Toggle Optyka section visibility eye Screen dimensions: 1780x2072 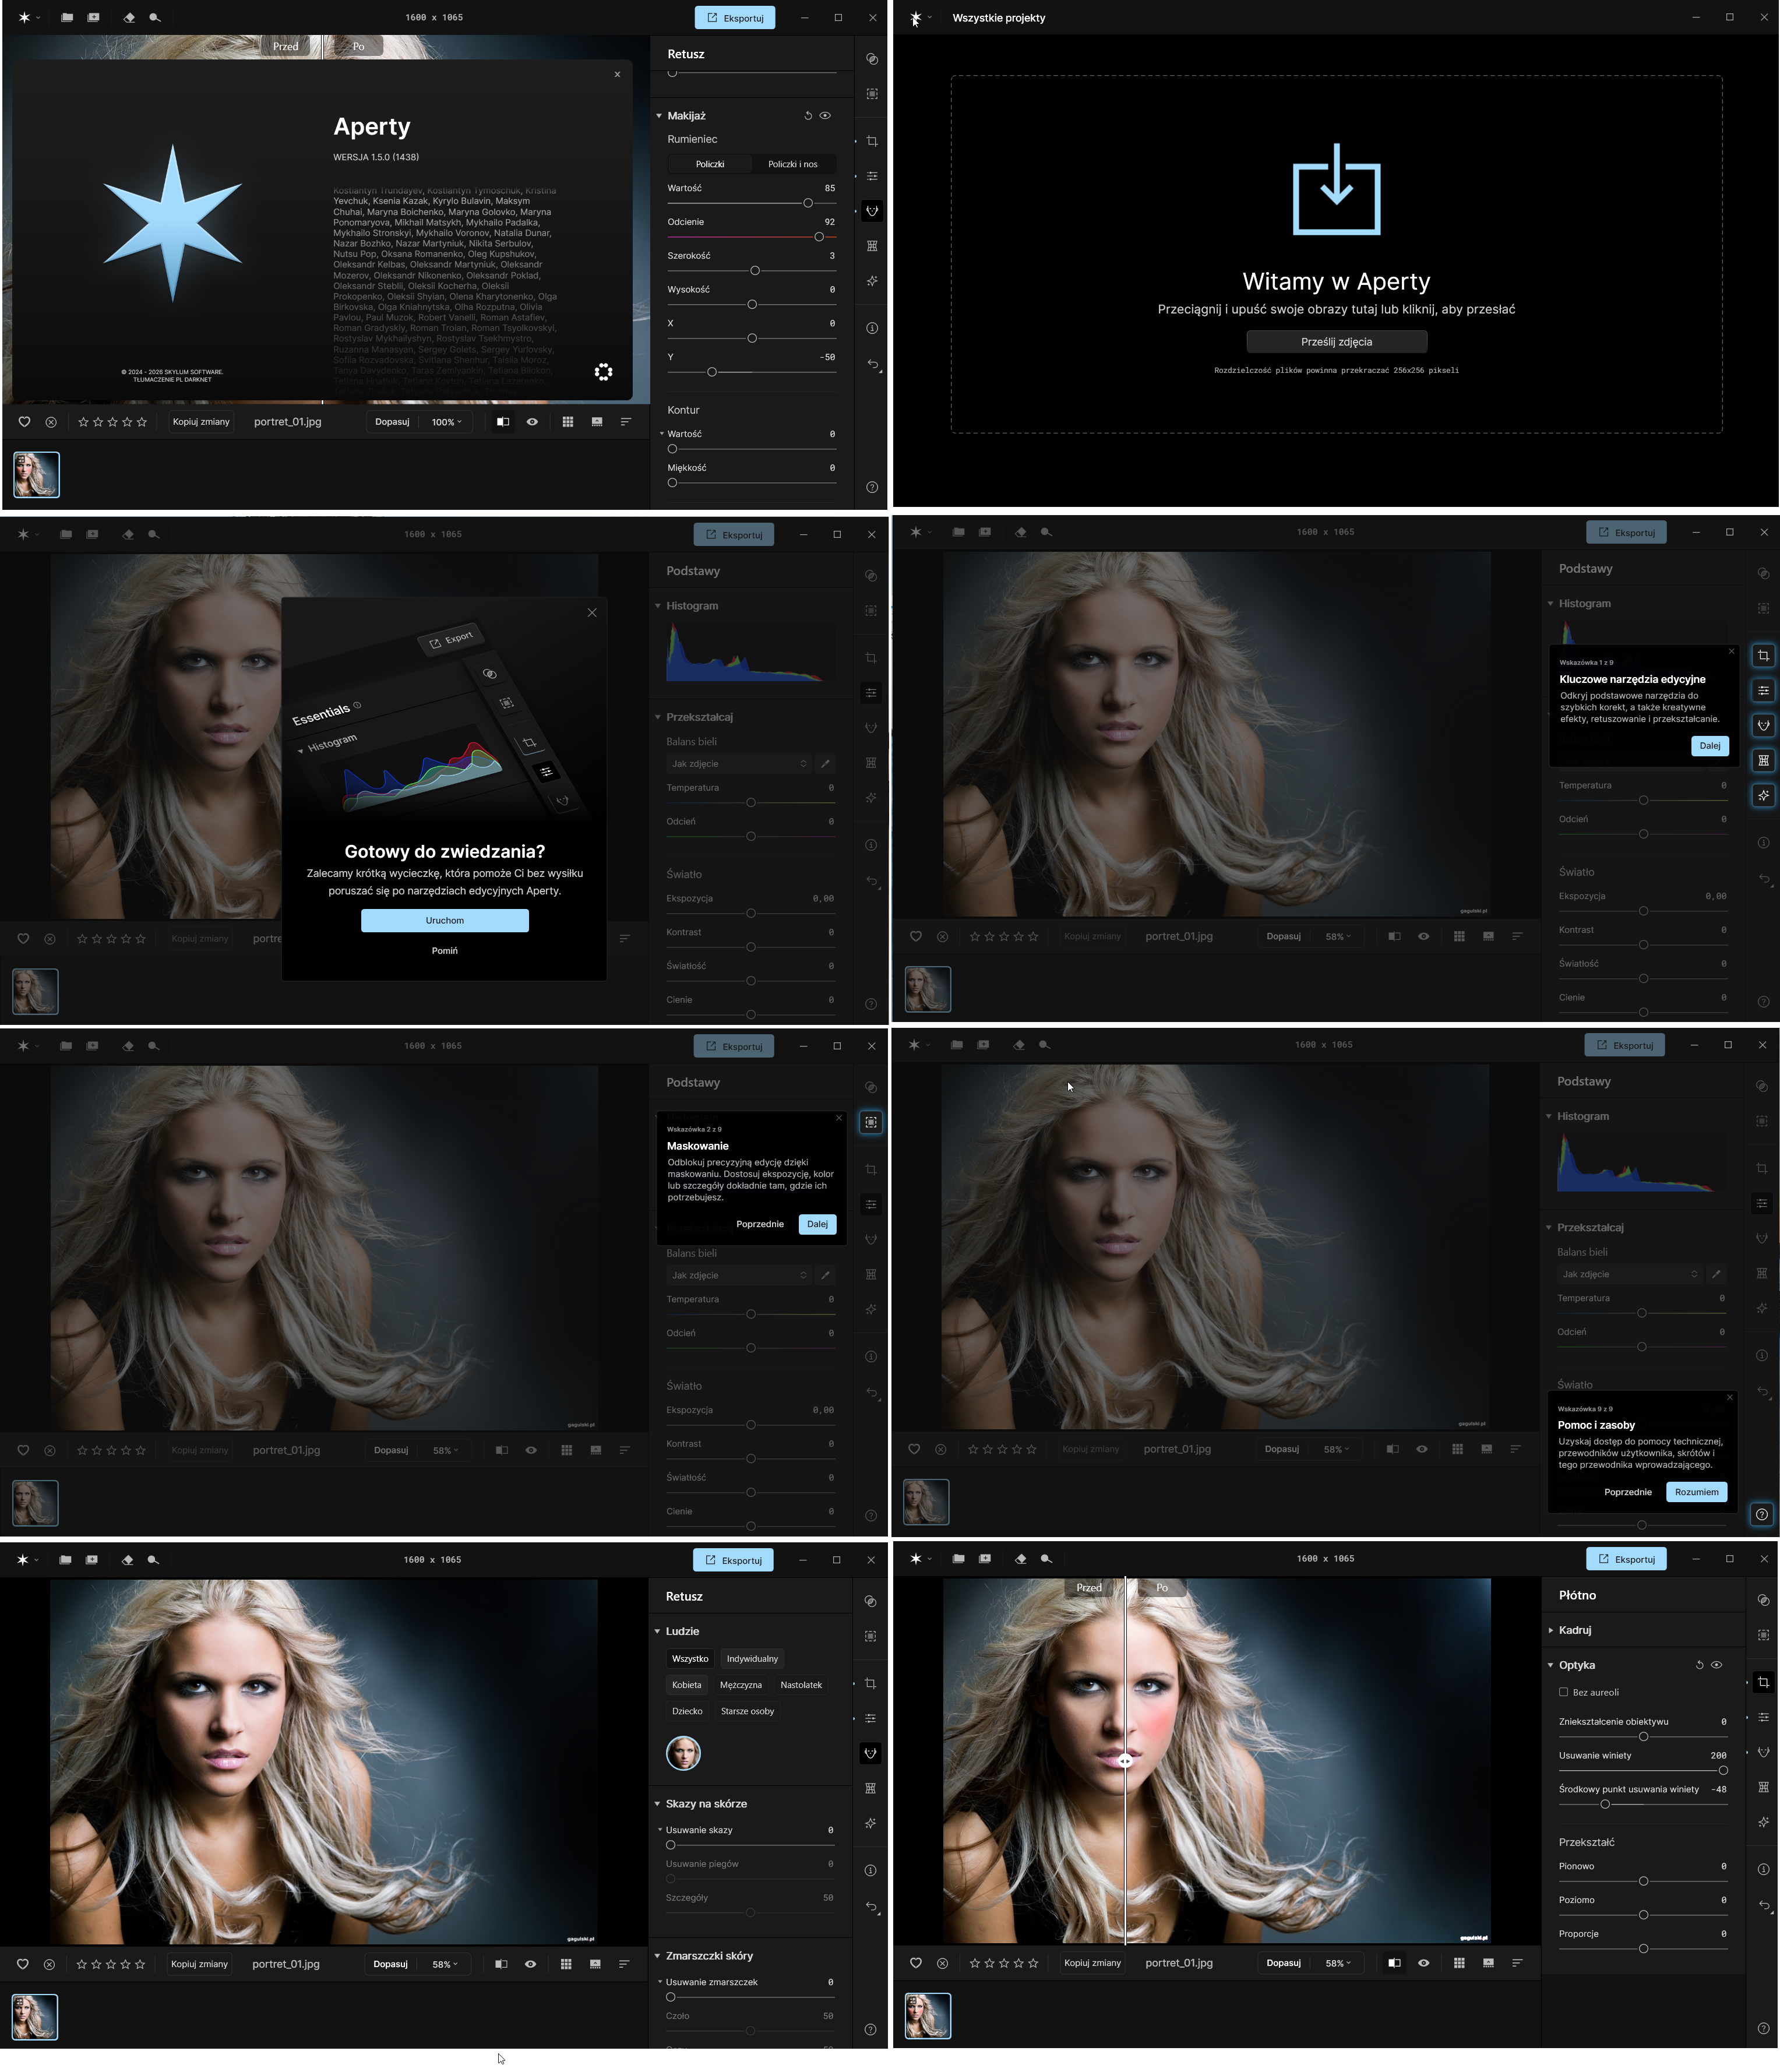(x=1716, y=1665)
